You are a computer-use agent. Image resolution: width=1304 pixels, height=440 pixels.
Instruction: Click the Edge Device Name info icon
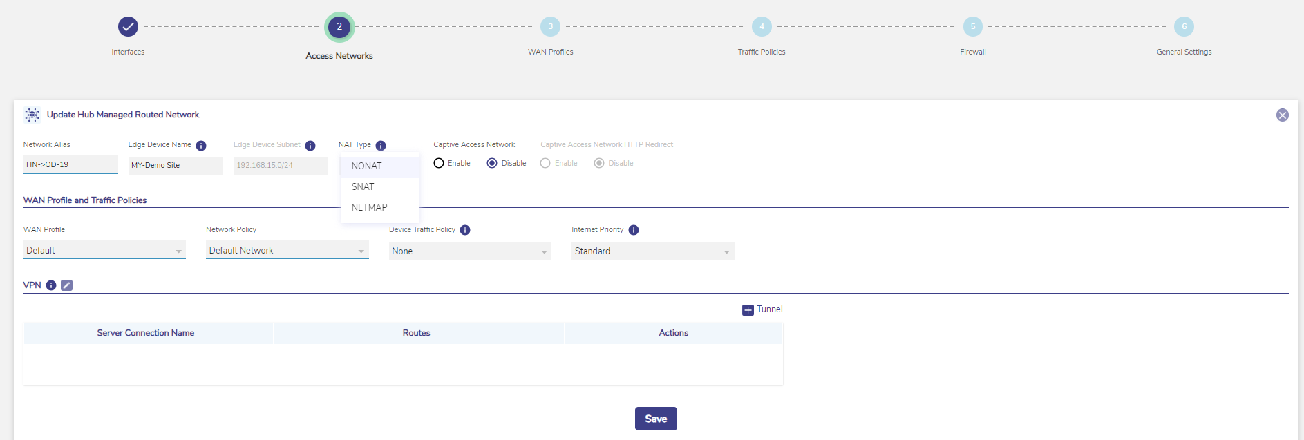pyautogui.click(x=201, y=146)
